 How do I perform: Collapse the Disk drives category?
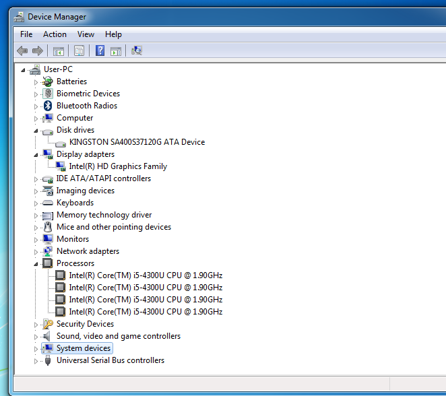(36, 131)
